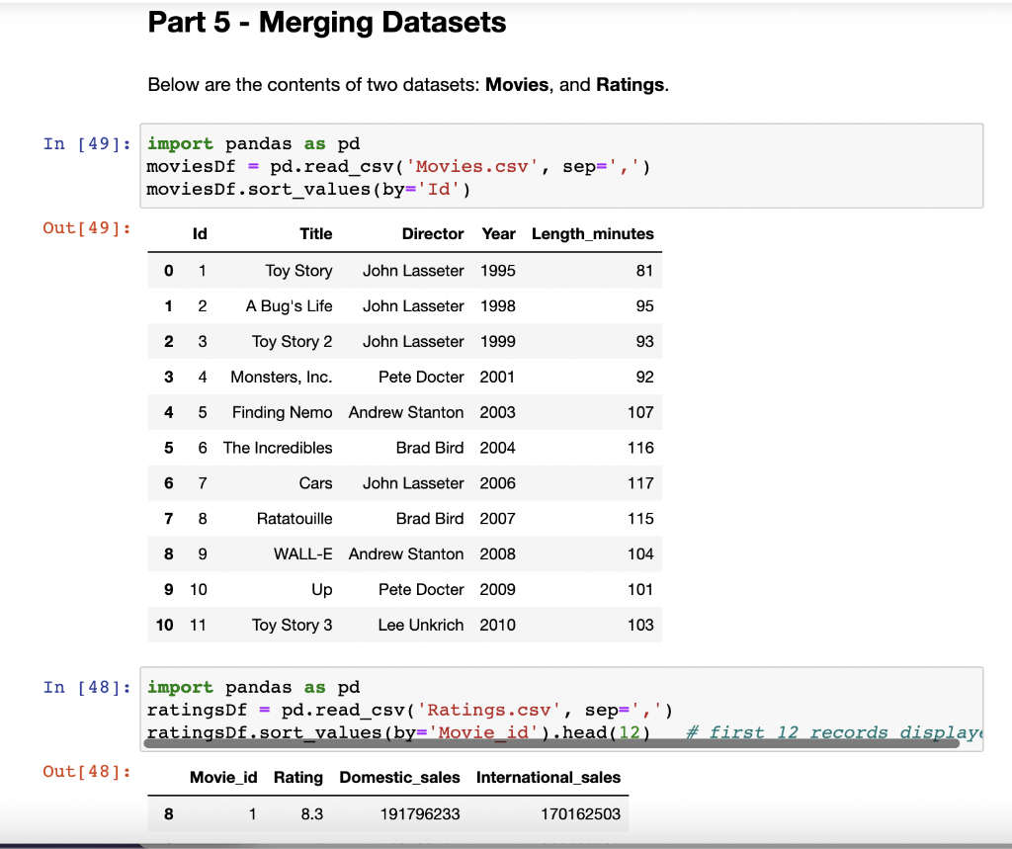
Task: Click 'Ratings.csv' string in the code
Action: pyautogui.click(x=488, y=711)
